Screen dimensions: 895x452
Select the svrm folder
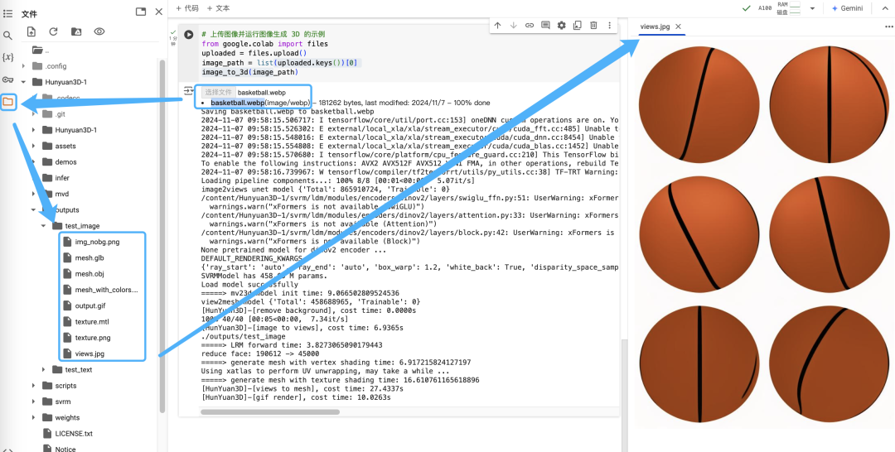(x=63, y=402)
